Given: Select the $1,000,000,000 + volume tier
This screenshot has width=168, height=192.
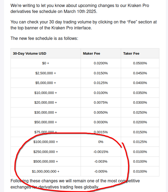Looking at the screenshot, I should [46, 172].
